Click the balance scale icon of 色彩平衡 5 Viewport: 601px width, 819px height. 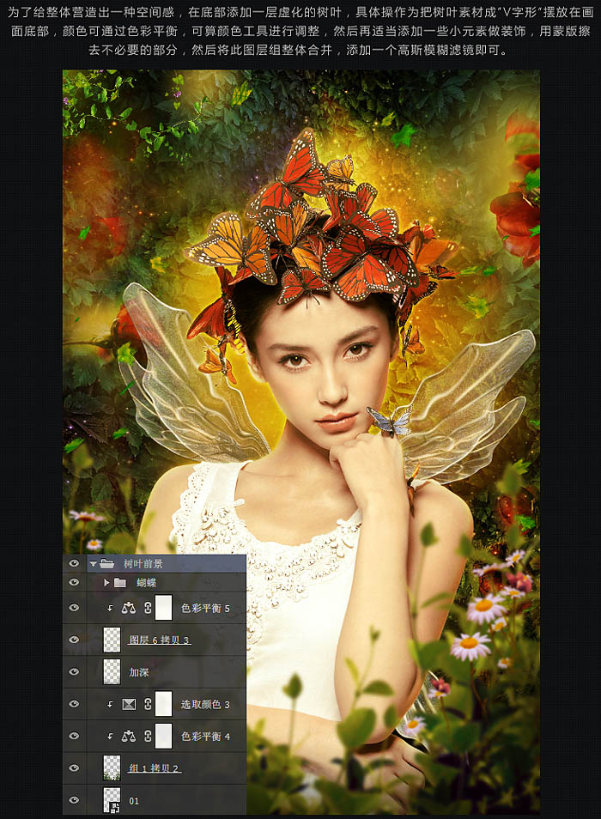point(129,608)
